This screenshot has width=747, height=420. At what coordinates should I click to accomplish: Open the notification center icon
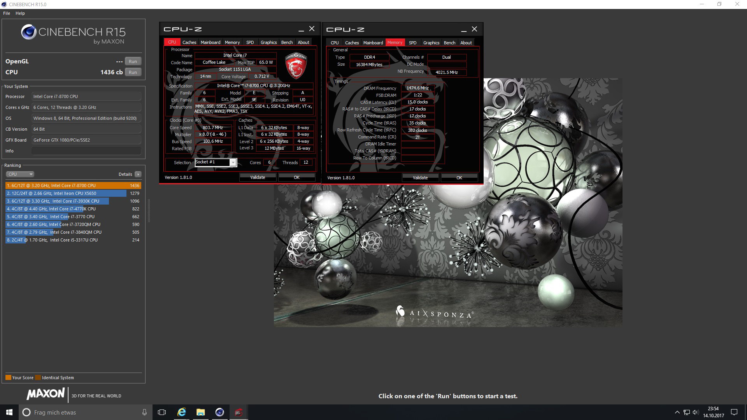tap(734, 412)
